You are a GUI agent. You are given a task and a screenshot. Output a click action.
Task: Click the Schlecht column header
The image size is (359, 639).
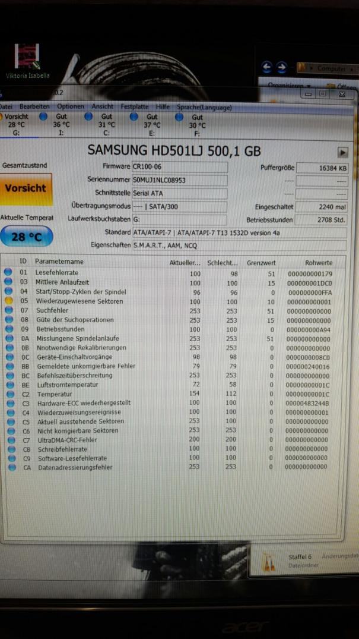pos(223,263)
